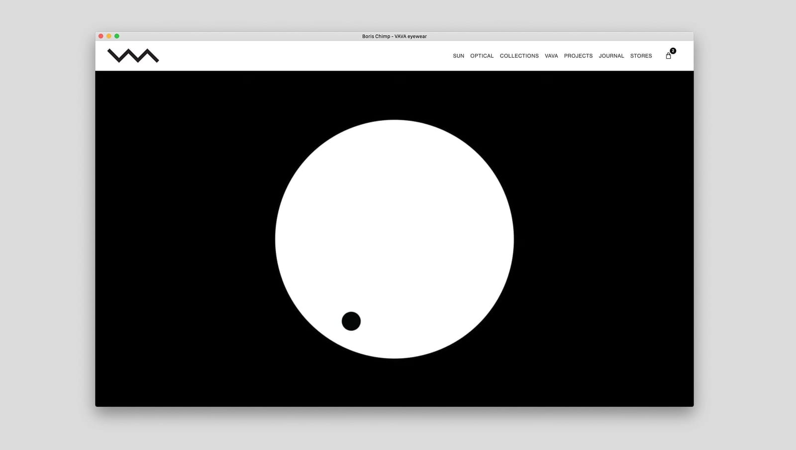Screen dimensions: 796x450
Task: Minimize window with the yellow button
Action: (109, 36)
